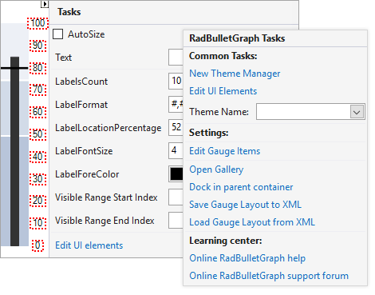The image size is (375, 295).
Task: Select the 70 scale label
Action: (37, 90)
